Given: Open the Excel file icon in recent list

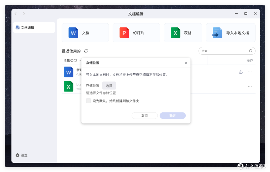Looking at the screenshot, I should coord(68,86).
